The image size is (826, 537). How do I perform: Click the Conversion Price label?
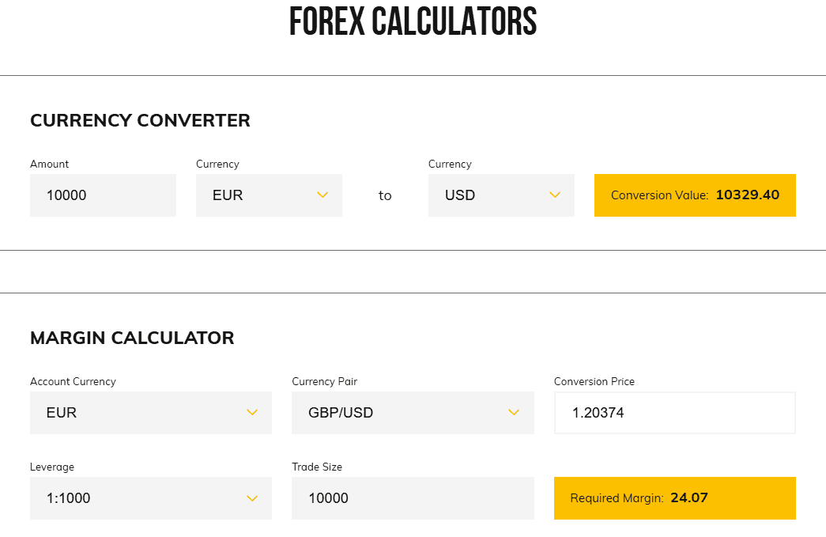[x=594, y=382]
